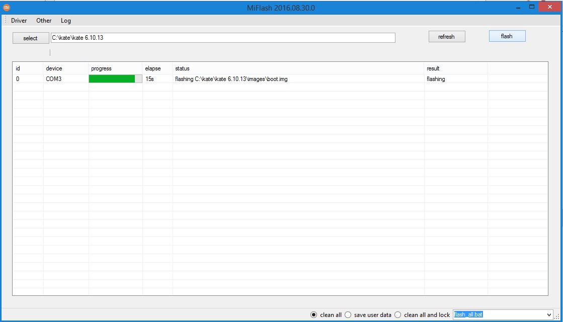563x322 pixels.
Task: Open the Log menu
Action: (66, 21)
